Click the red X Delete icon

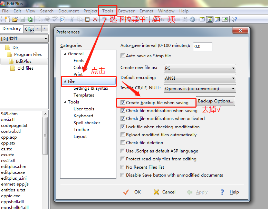pos(95,19)
